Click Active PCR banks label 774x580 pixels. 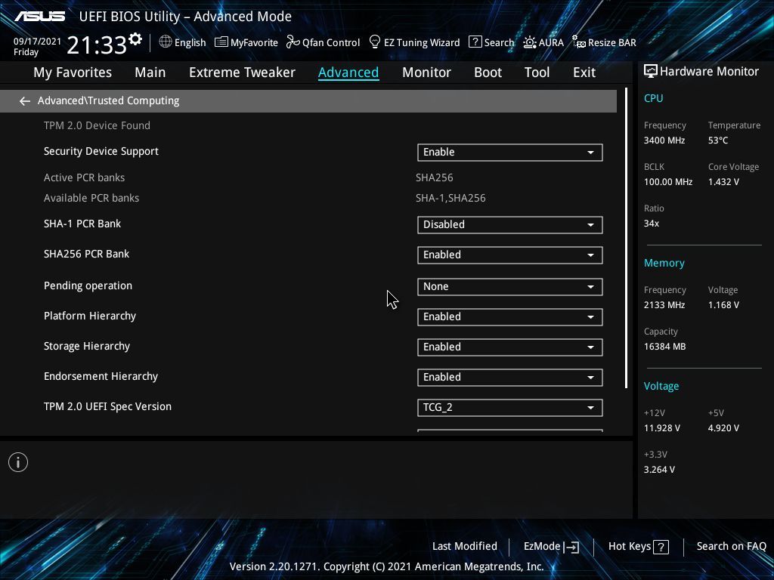(84, 177)
